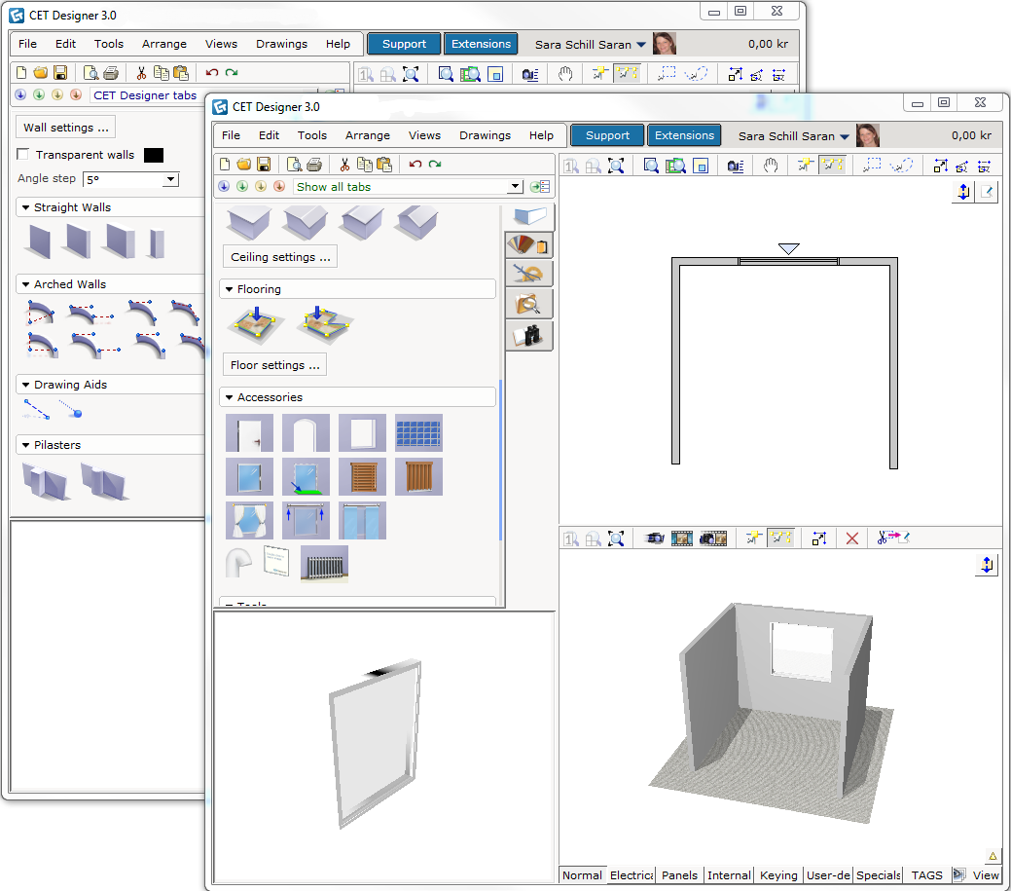
Task: Click the Print icon in front window
Action: pyautogui.click(x=314, y=164)
